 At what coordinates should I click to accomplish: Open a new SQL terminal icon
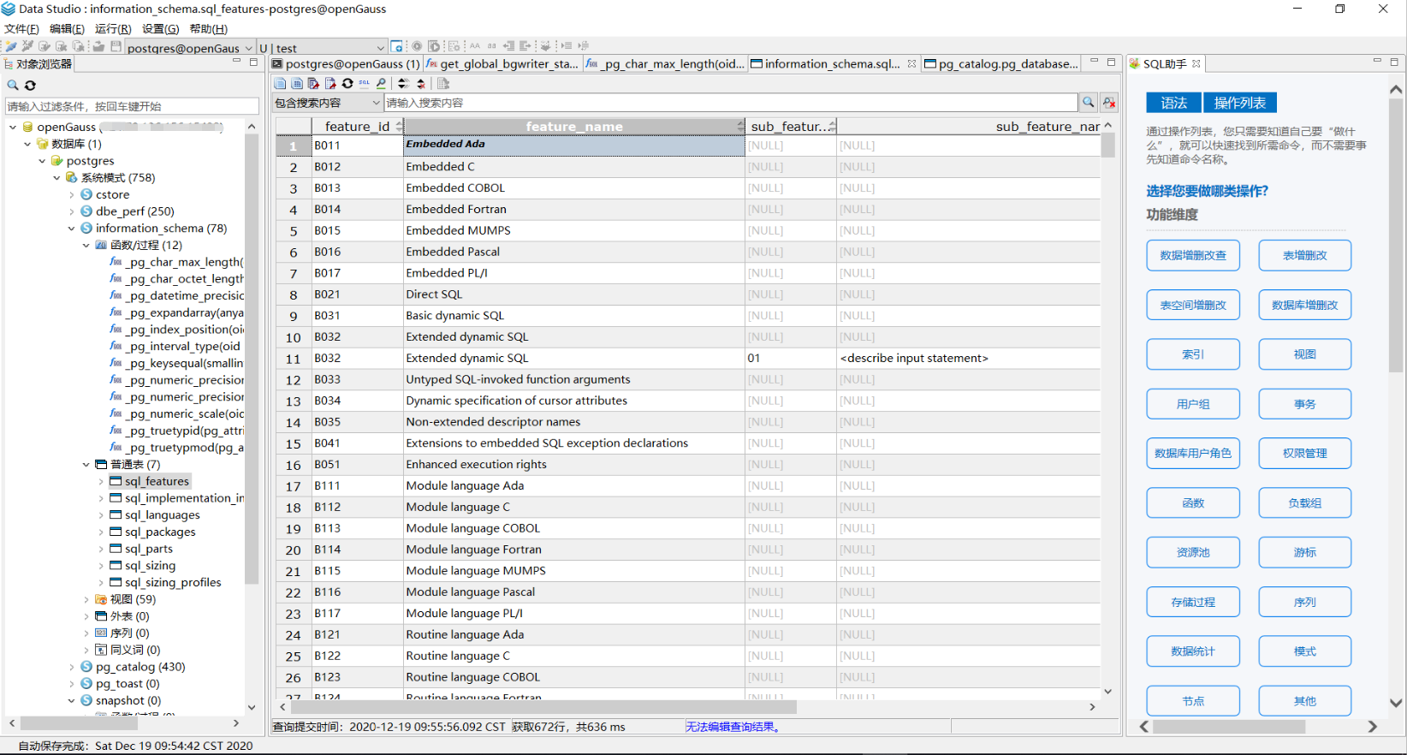coord(396,46)
